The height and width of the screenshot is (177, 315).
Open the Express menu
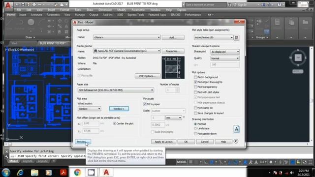pyautogui.click(x=182, y=10)
